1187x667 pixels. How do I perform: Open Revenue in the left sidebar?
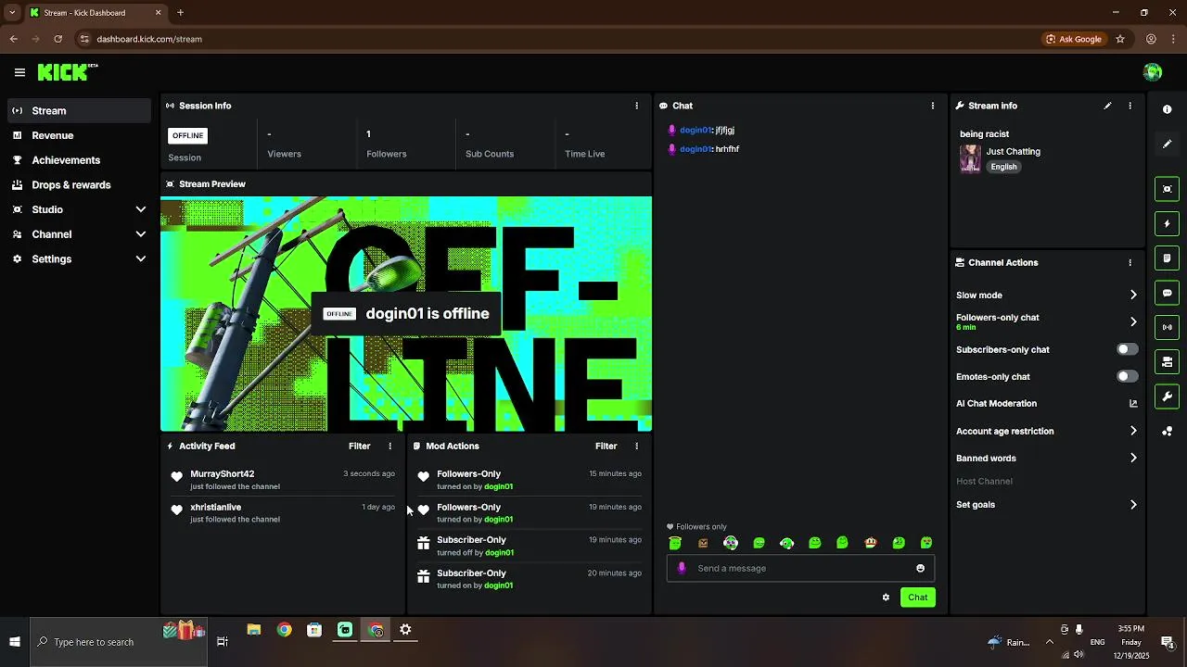point(78,135)
